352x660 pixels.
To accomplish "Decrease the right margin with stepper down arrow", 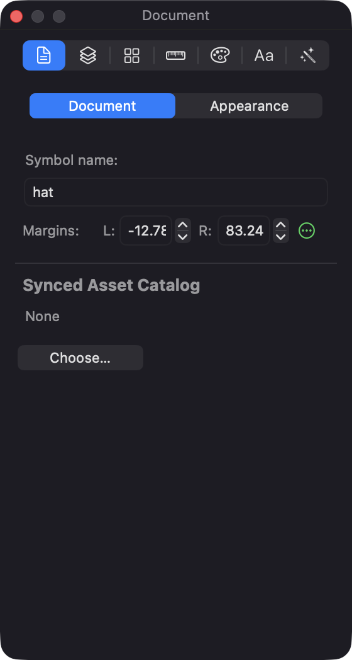I will pyautogui.click(x=281, y=237).
